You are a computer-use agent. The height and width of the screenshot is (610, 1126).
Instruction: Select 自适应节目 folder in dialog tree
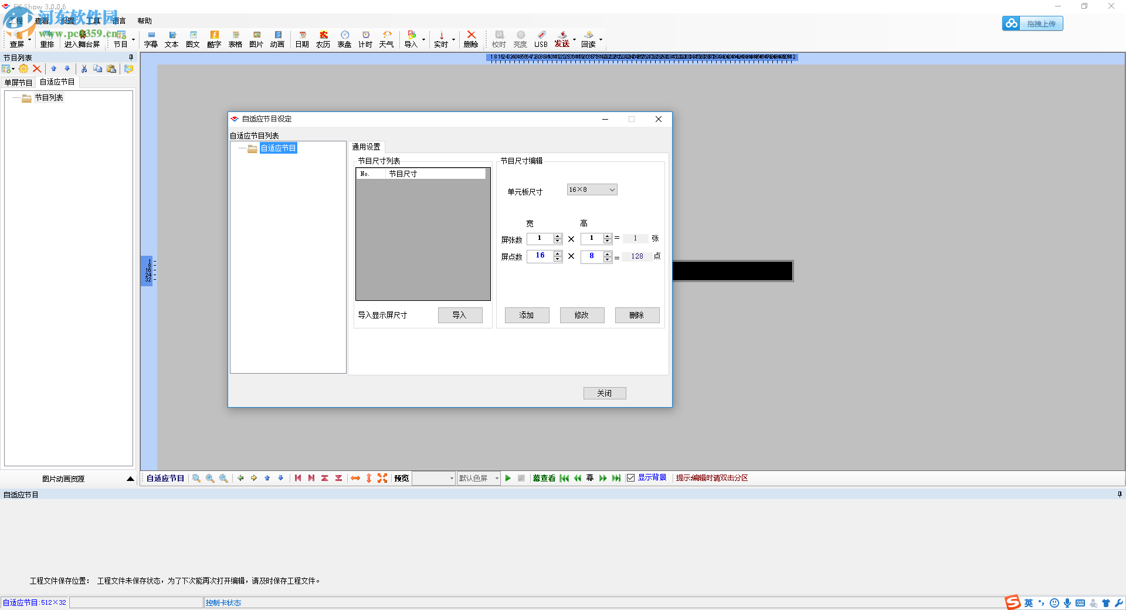(279, 148)
